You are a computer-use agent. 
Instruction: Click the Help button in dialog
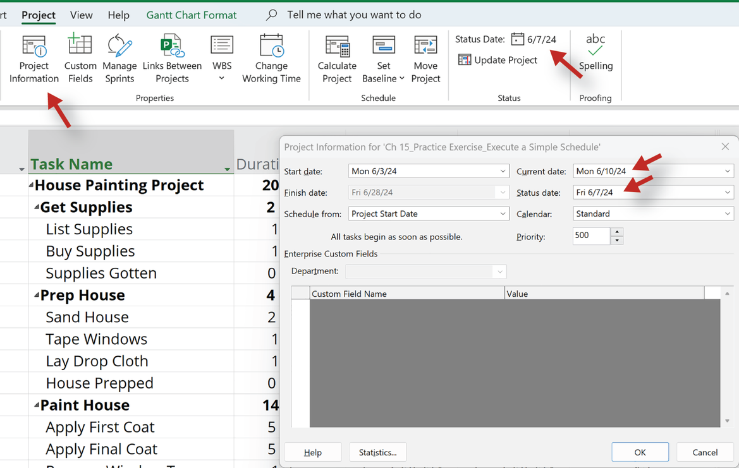pos(313,452)
